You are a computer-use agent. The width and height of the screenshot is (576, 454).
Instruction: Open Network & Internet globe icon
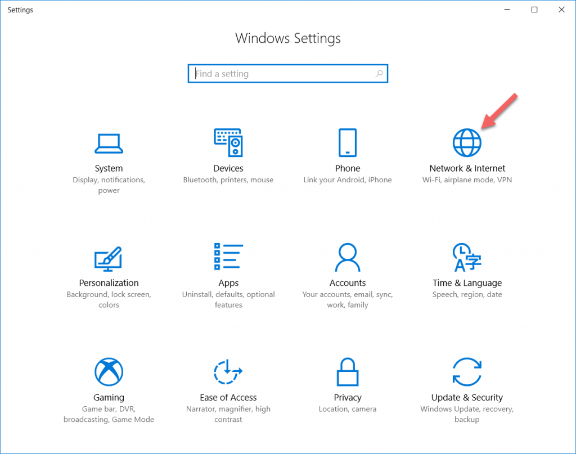click(x=467, y=142)
